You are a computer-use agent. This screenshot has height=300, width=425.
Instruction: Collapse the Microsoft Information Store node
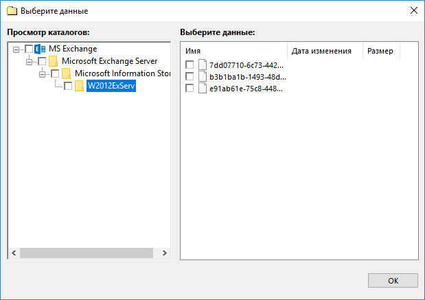coord(43,74)
